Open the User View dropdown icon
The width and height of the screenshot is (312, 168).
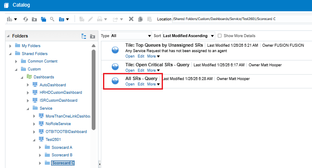point(12,19)
